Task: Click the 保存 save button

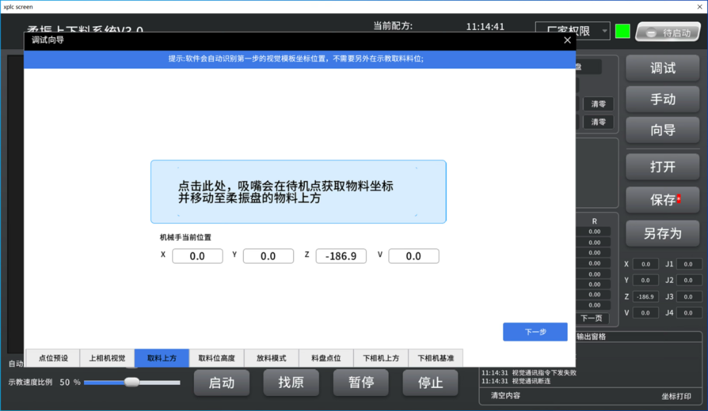Action: coord(663,200)
